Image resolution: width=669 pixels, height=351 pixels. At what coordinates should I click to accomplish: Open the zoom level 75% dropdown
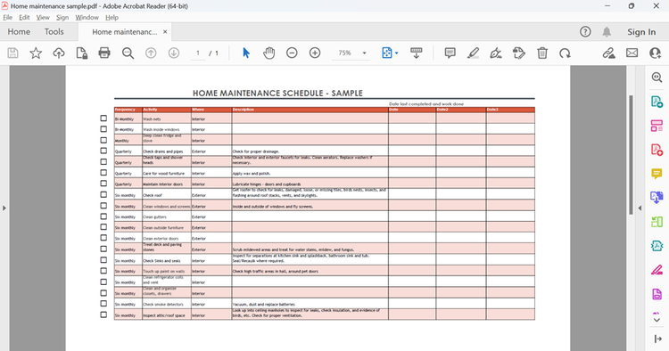pos(364,53)
